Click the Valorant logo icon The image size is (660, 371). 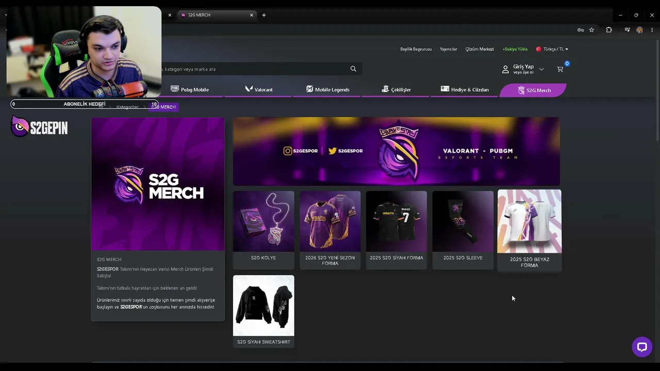click(x=249, y=89)
